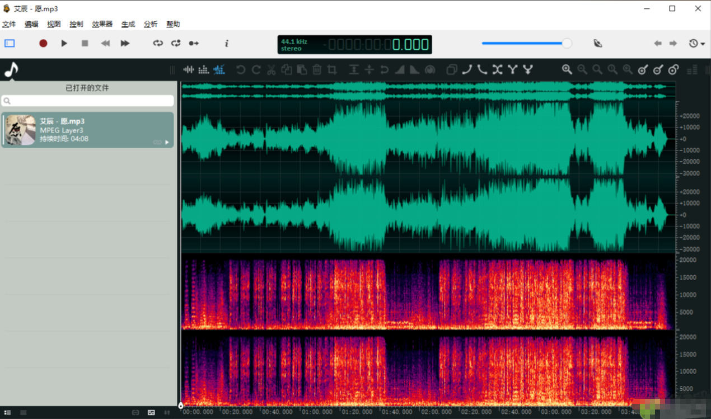Open the 编辑 menu
Screen dimensions: 711x419
(31, 24)
